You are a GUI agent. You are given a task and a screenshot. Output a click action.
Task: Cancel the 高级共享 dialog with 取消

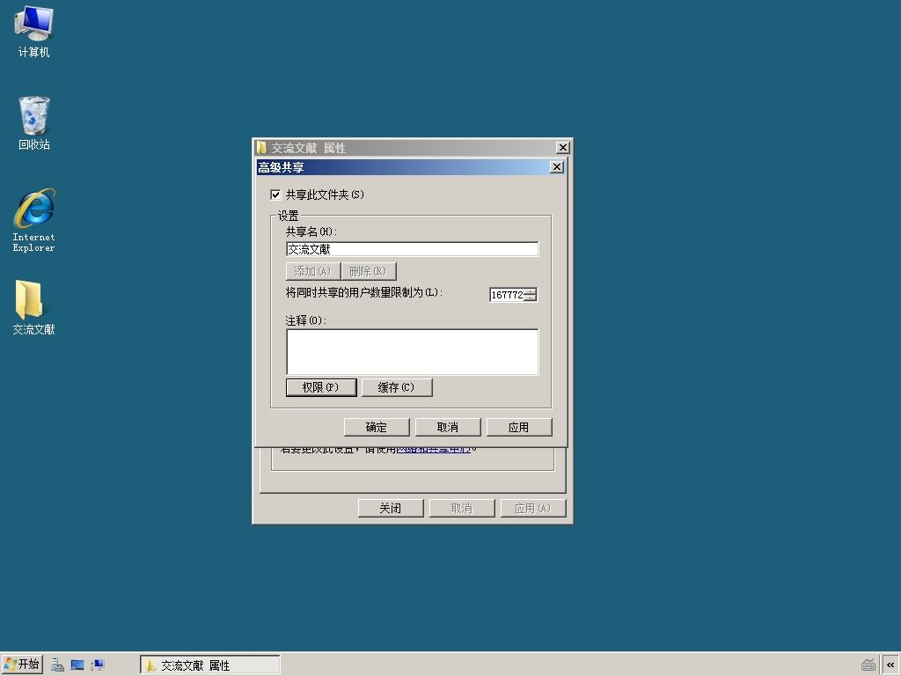coord(448,427)
